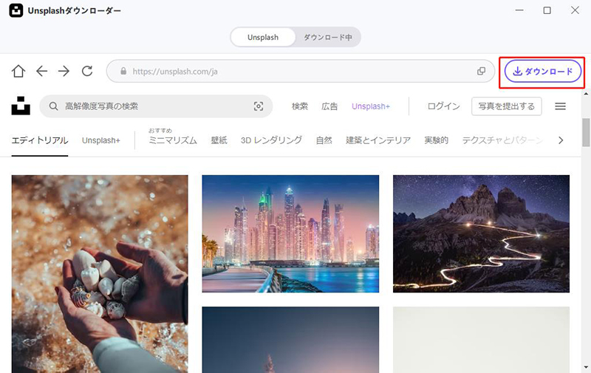Open the dark blue sky photo
This screenshot has width=591, height=373.
coord(290,340)
